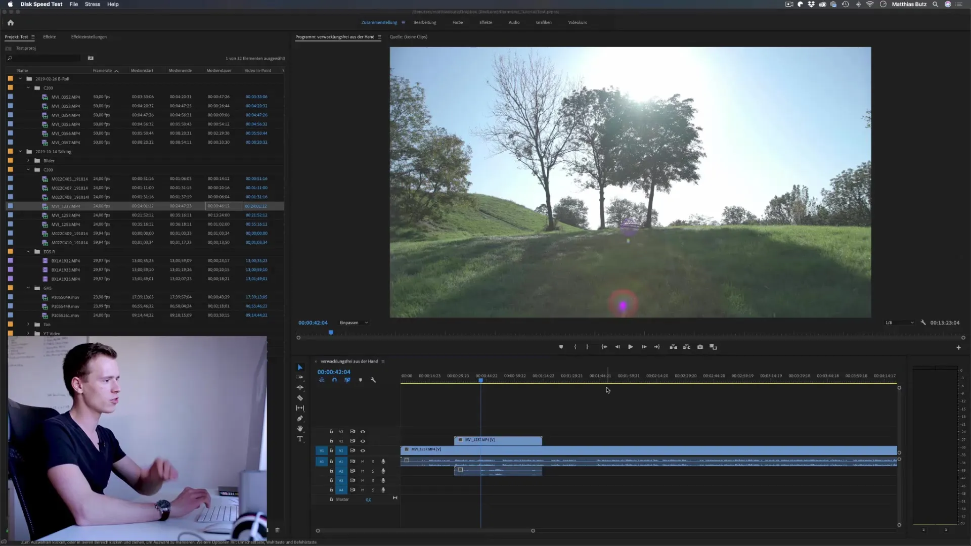Go to the Home screen
This screenshot has height=546, width=971.
coord(11,23)
